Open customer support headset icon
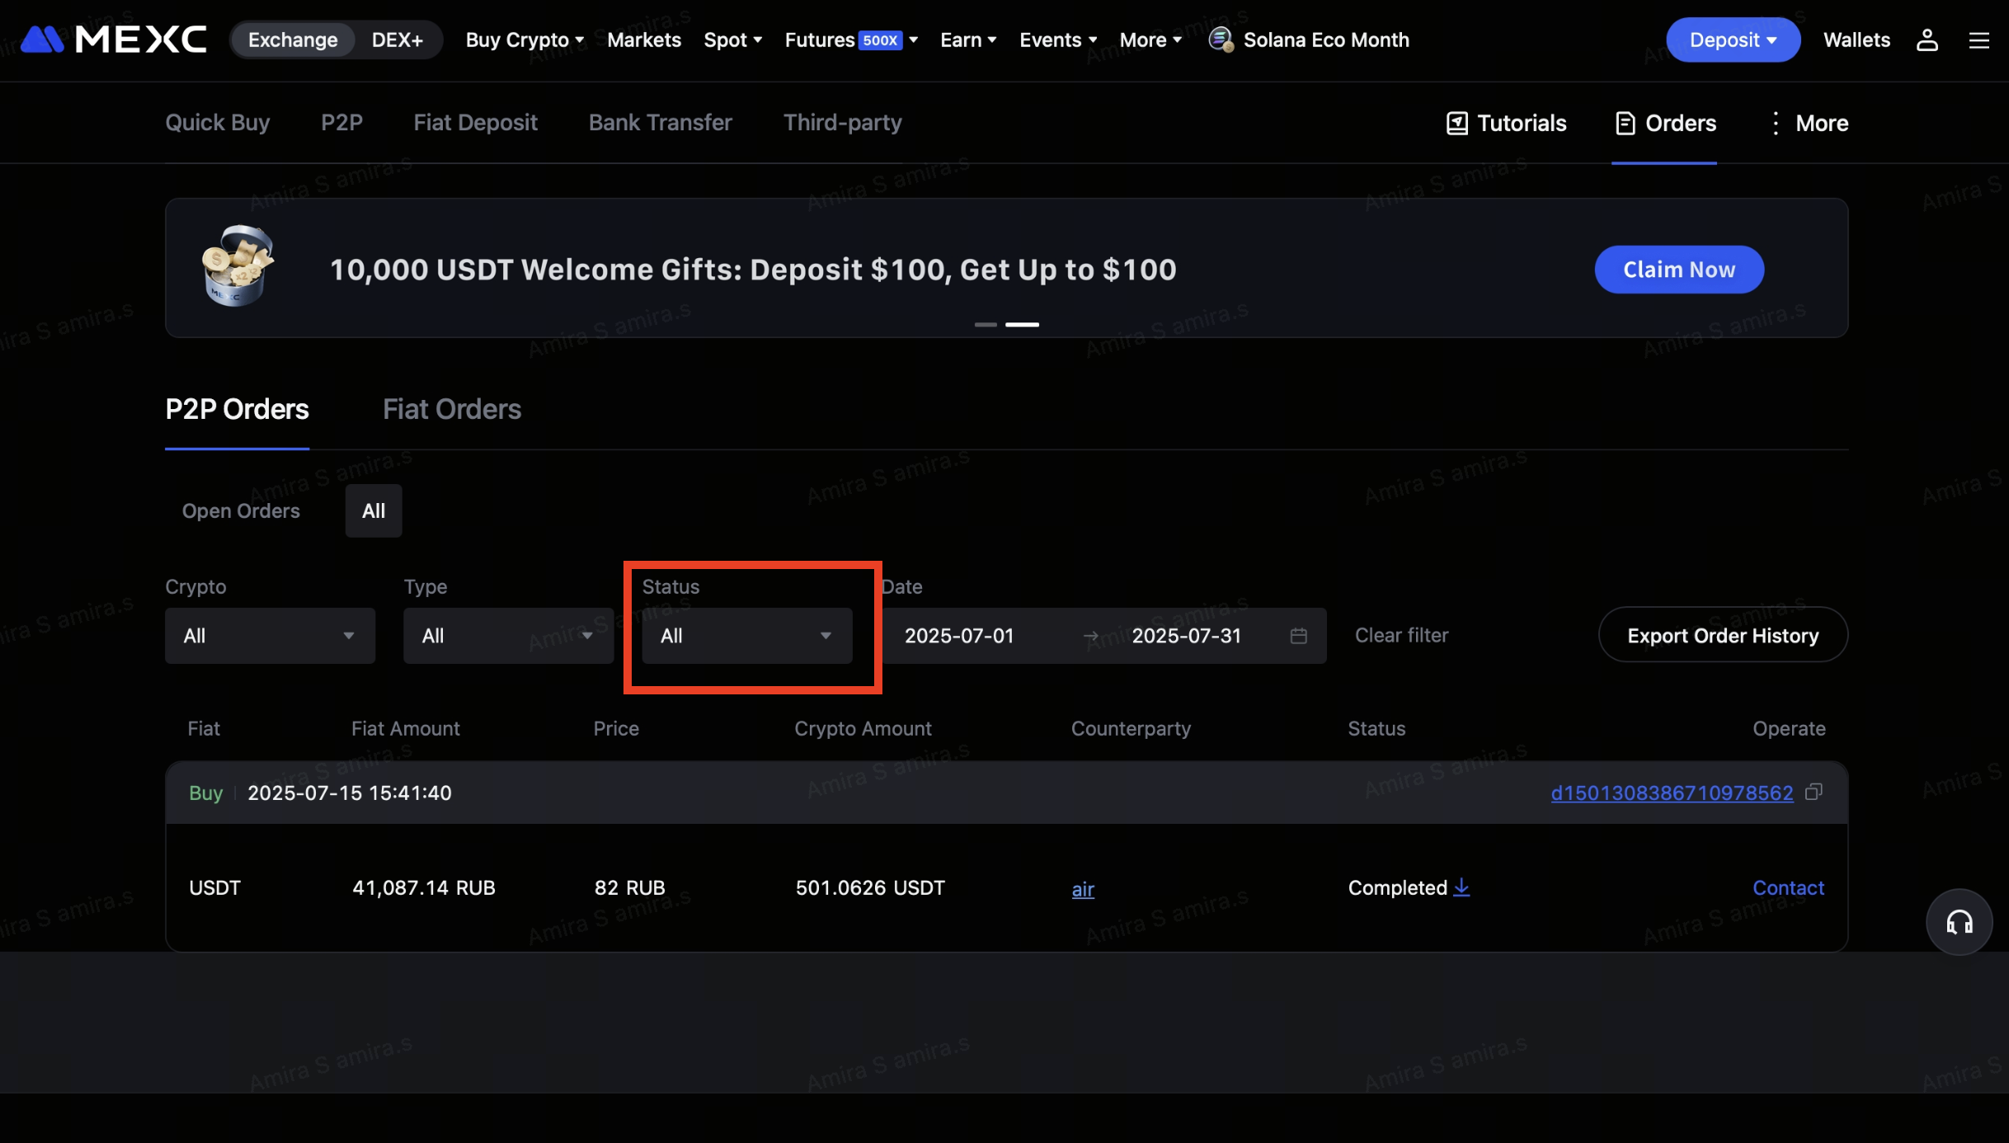The height and width of the screenshot is (1143, 2009). (x=1959, y=922)
